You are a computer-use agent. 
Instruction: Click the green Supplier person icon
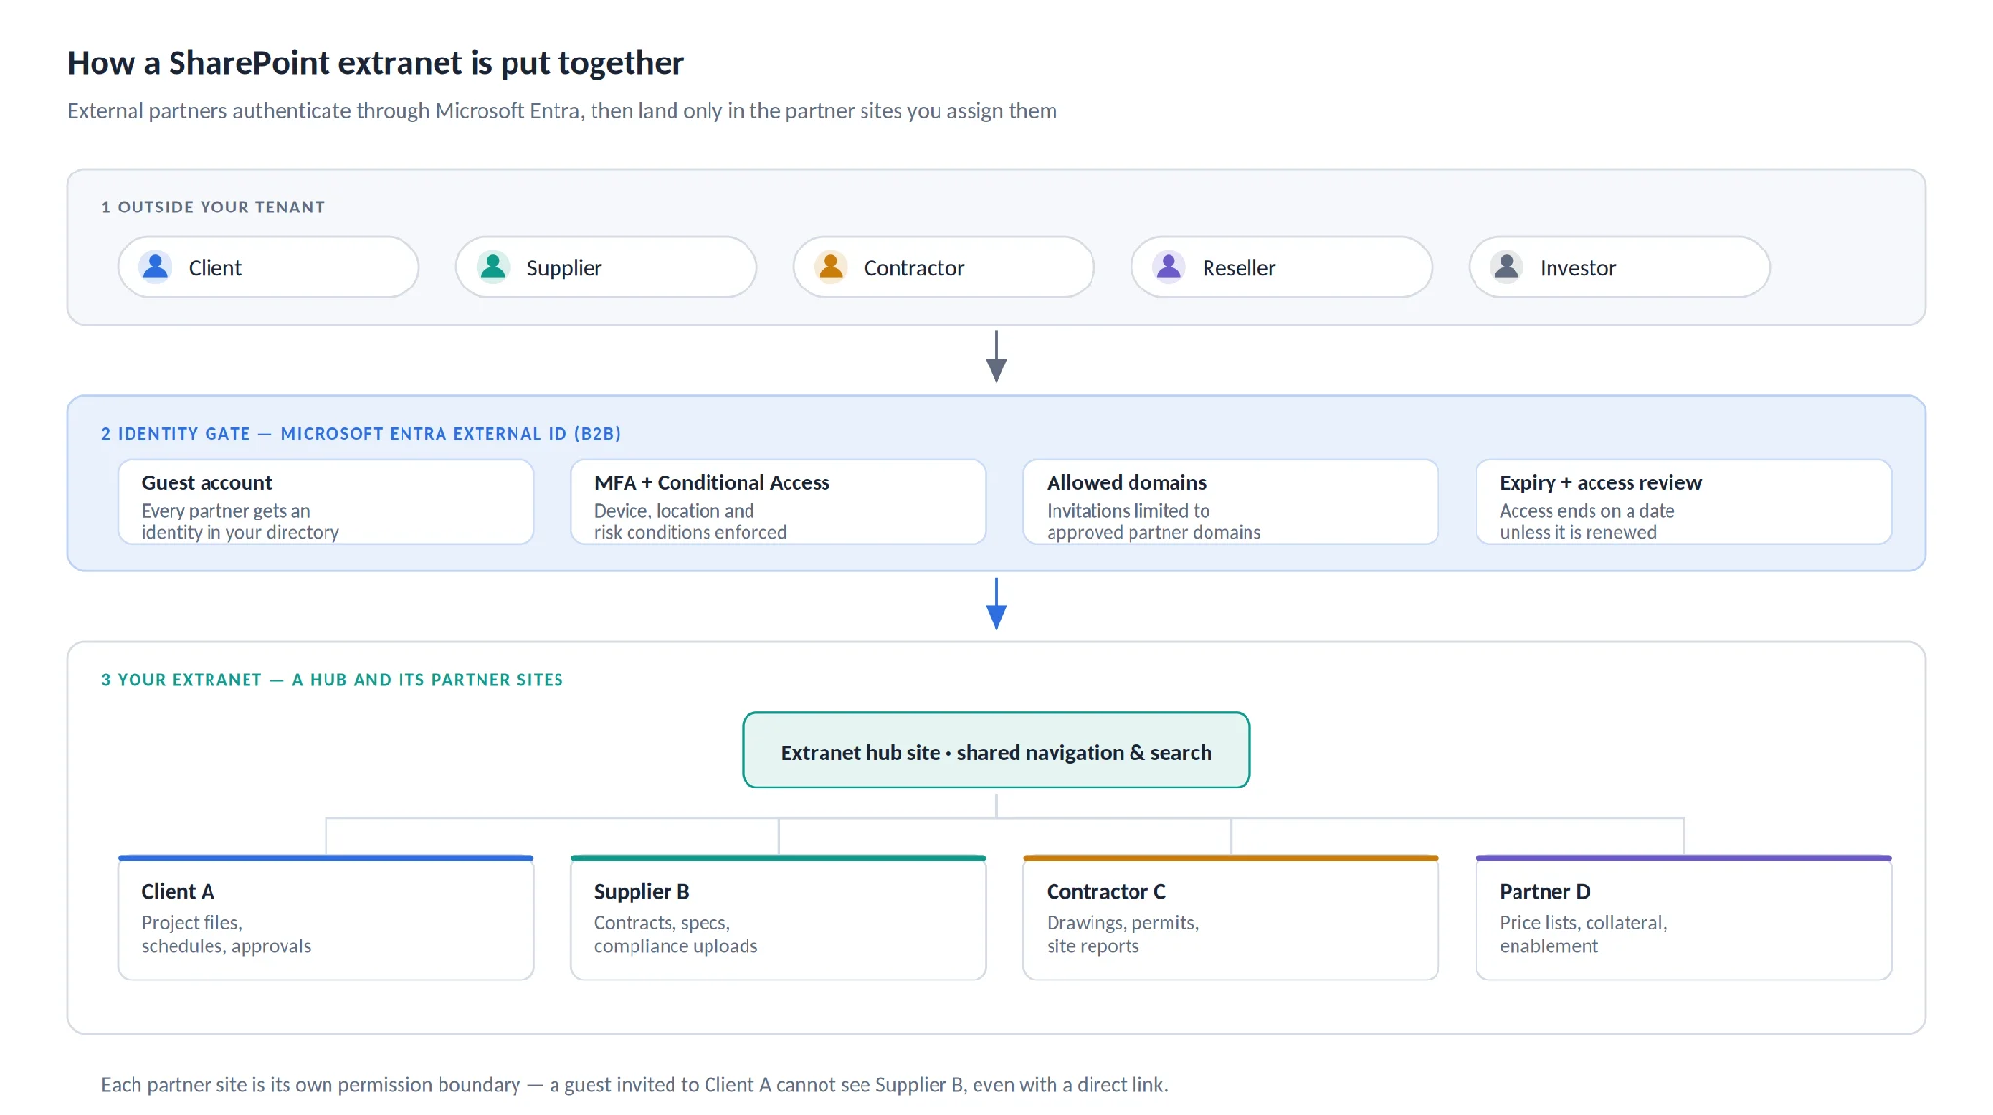493,266
